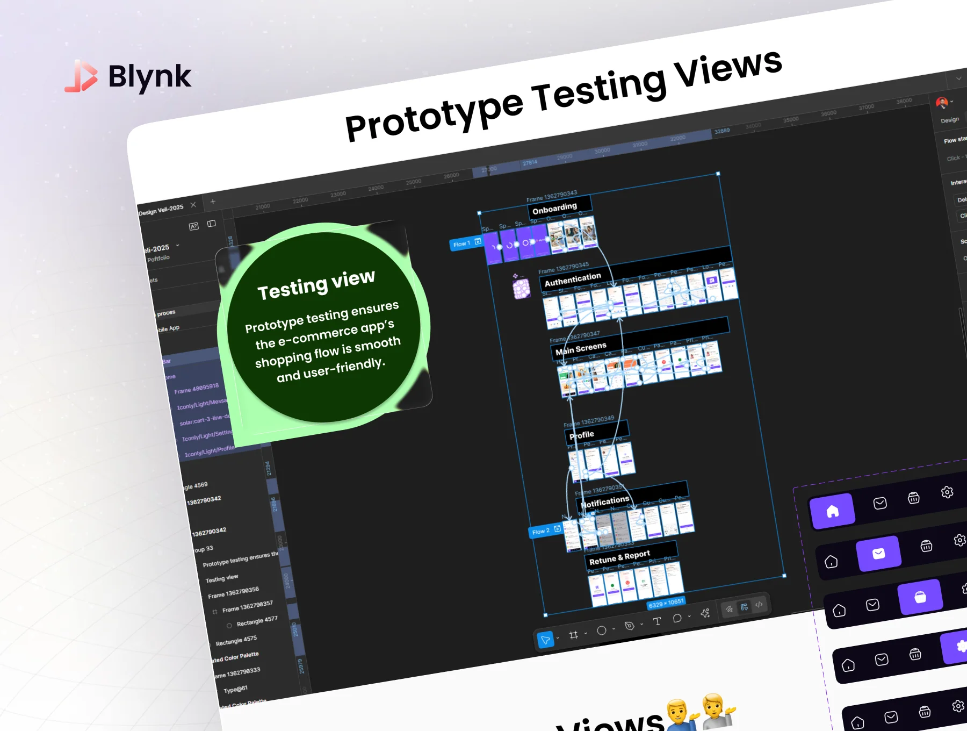
Task: Select the Text tool
Action: (x=656, y=621)
